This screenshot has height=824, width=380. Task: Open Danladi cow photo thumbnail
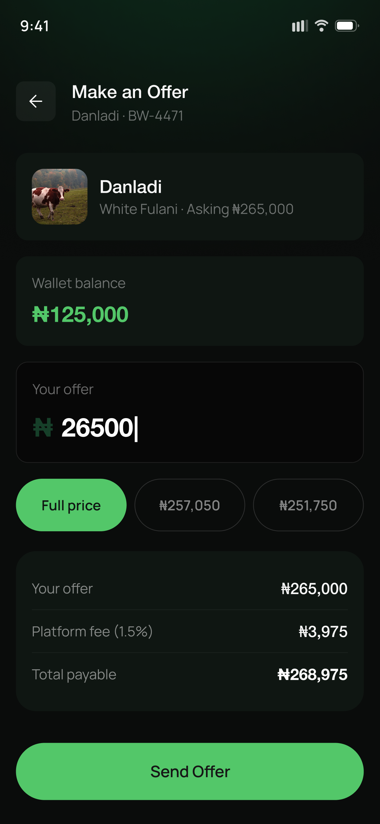[60, 197]
